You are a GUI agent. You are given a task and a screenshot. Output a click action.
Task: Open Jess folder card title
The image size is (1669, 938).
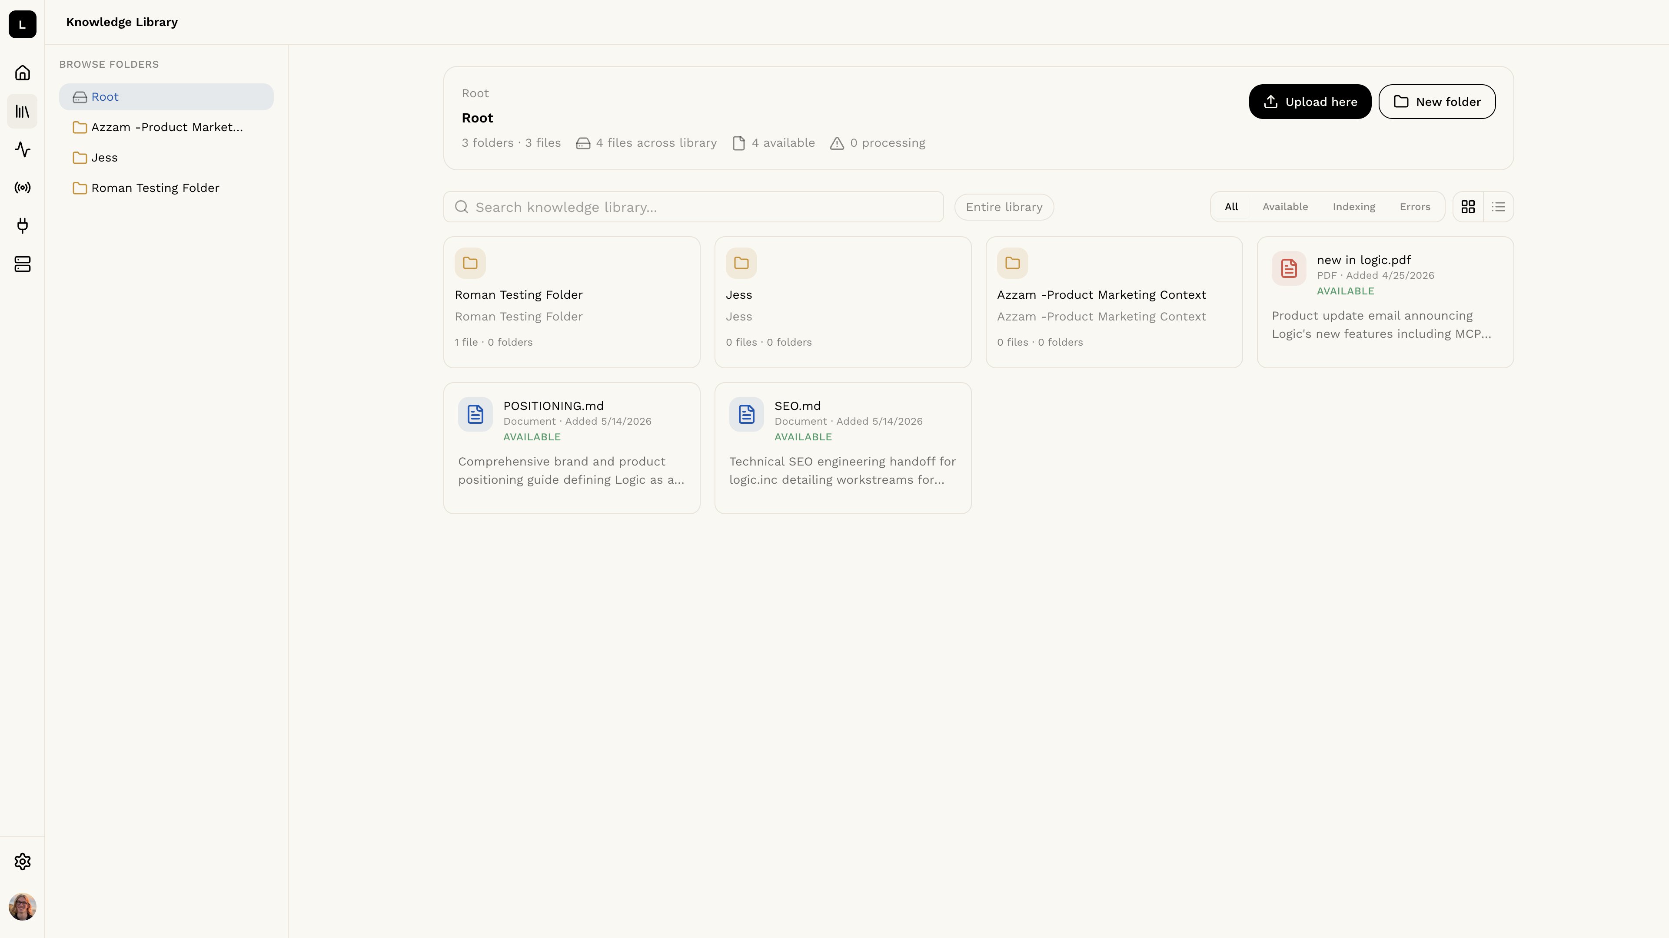pos(739,294)
